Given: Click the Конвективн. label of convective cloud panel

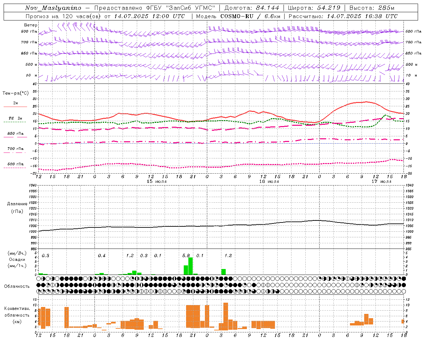Looking at the screenshot, I should click(17, 309).
